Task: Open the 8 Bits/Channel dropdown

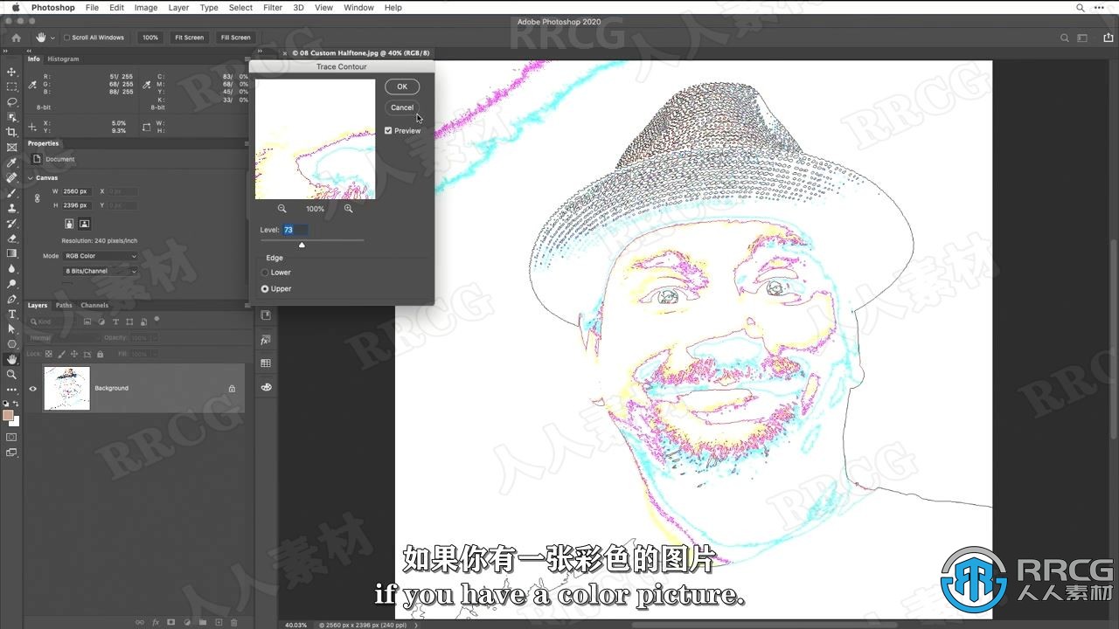Action: 101,271
